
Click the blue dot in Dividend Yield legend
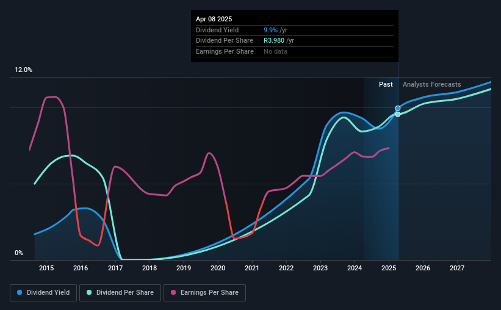[x=20, y=292]
